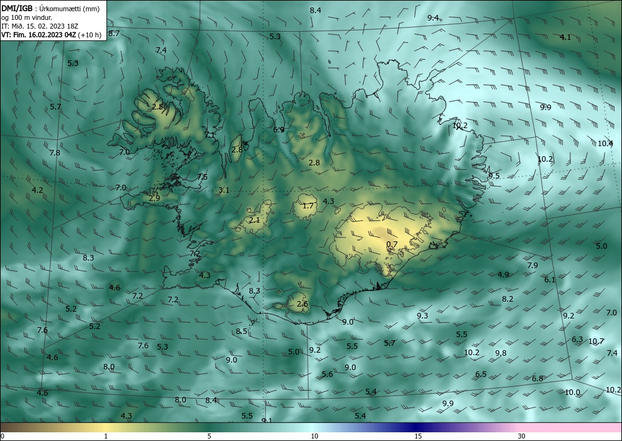622x441 pixels.
Task: Click the yellow segment of the color scale
Action: pyautogui.click(x=105, y=427)
